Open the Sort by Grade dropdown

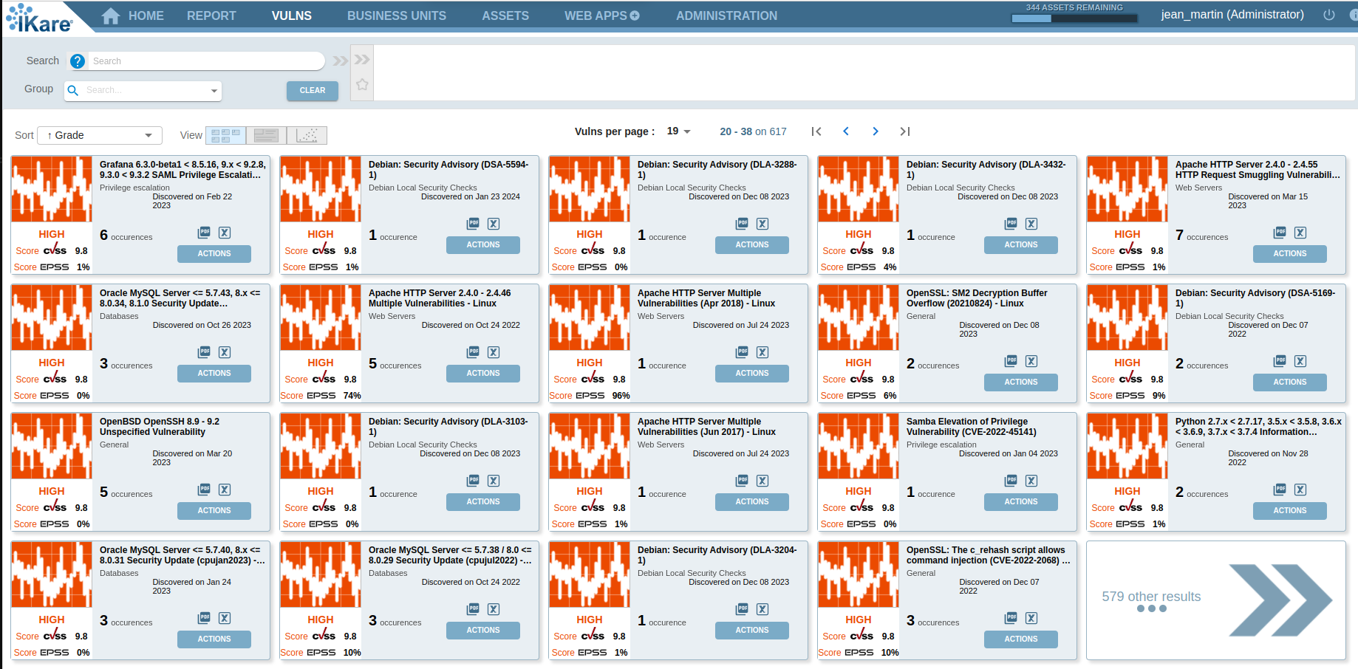point(98,135)
